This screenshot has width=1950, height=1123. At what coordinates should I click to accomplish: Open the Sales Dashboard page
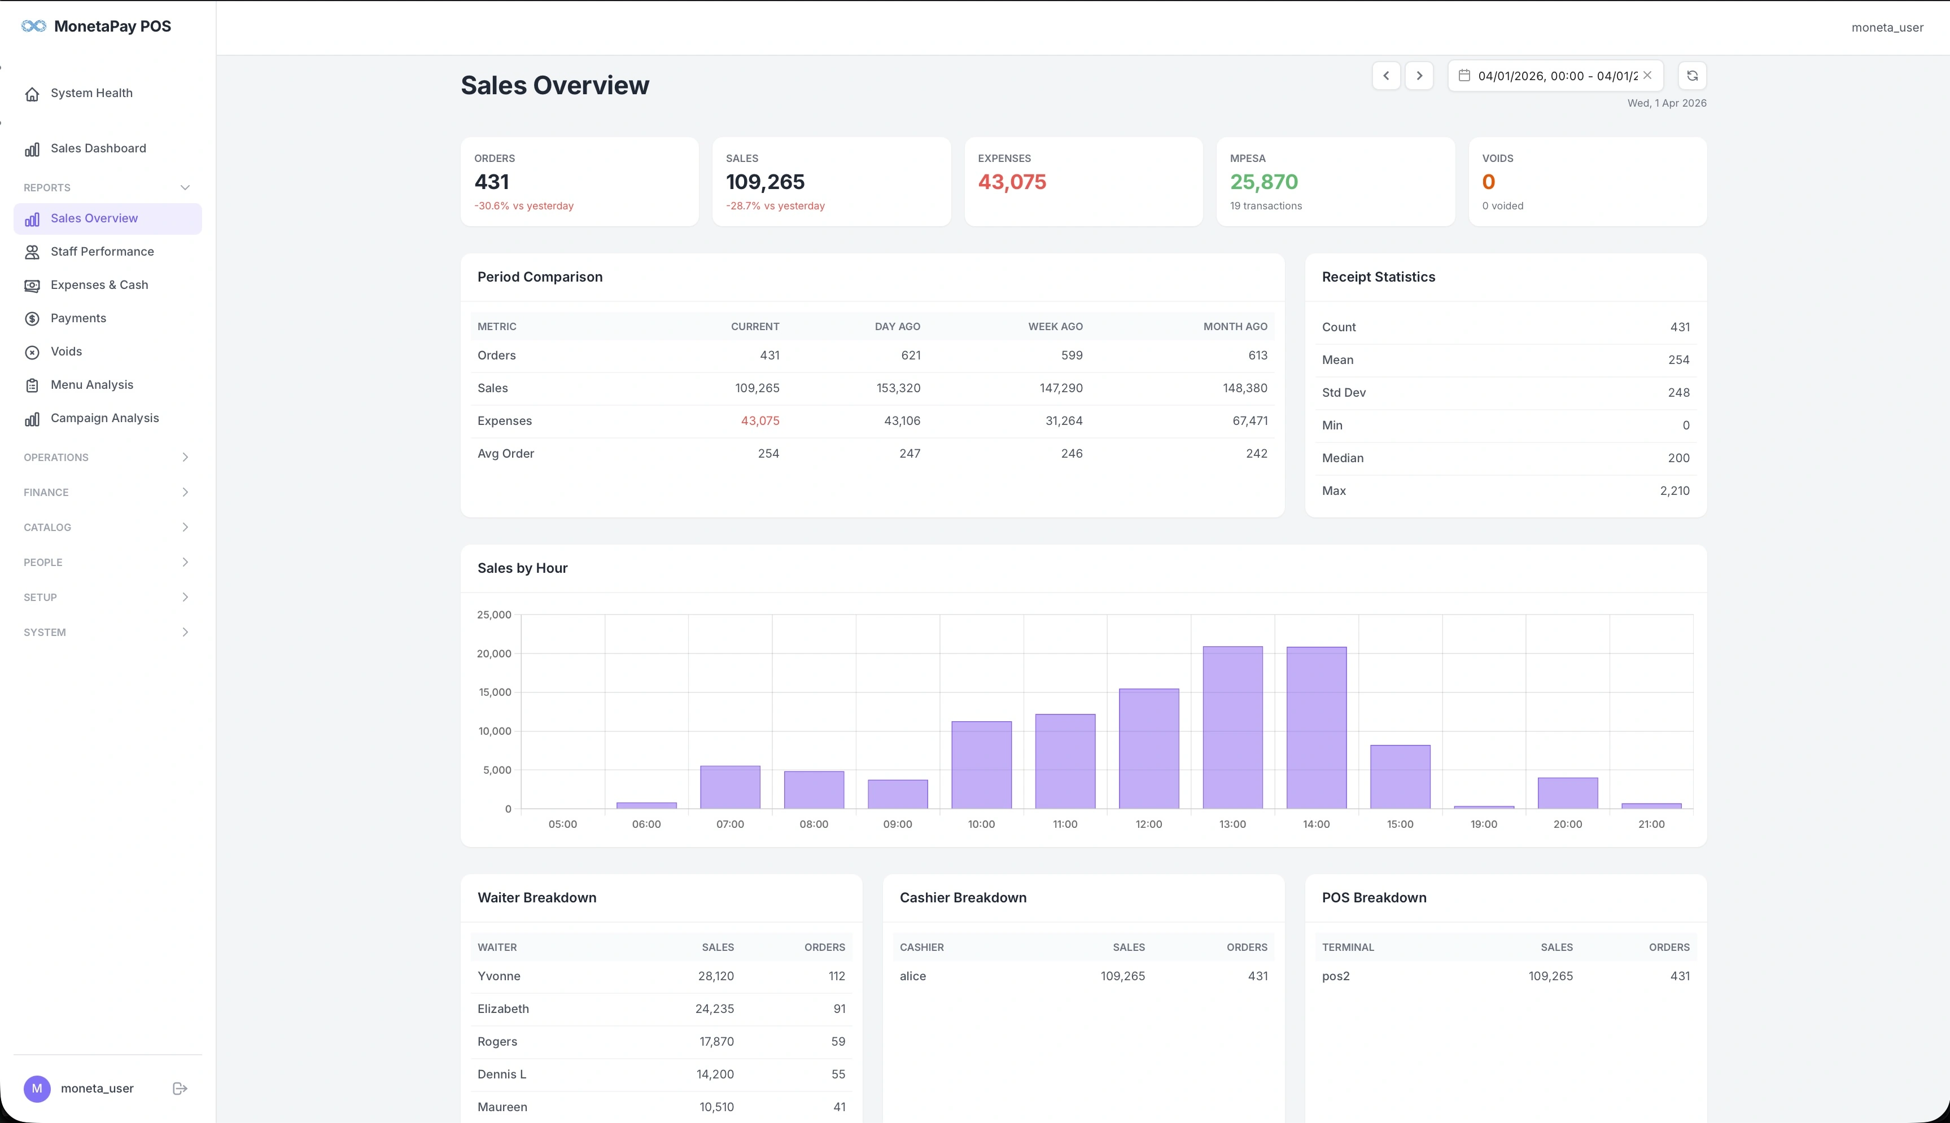[x=107, y=149]
